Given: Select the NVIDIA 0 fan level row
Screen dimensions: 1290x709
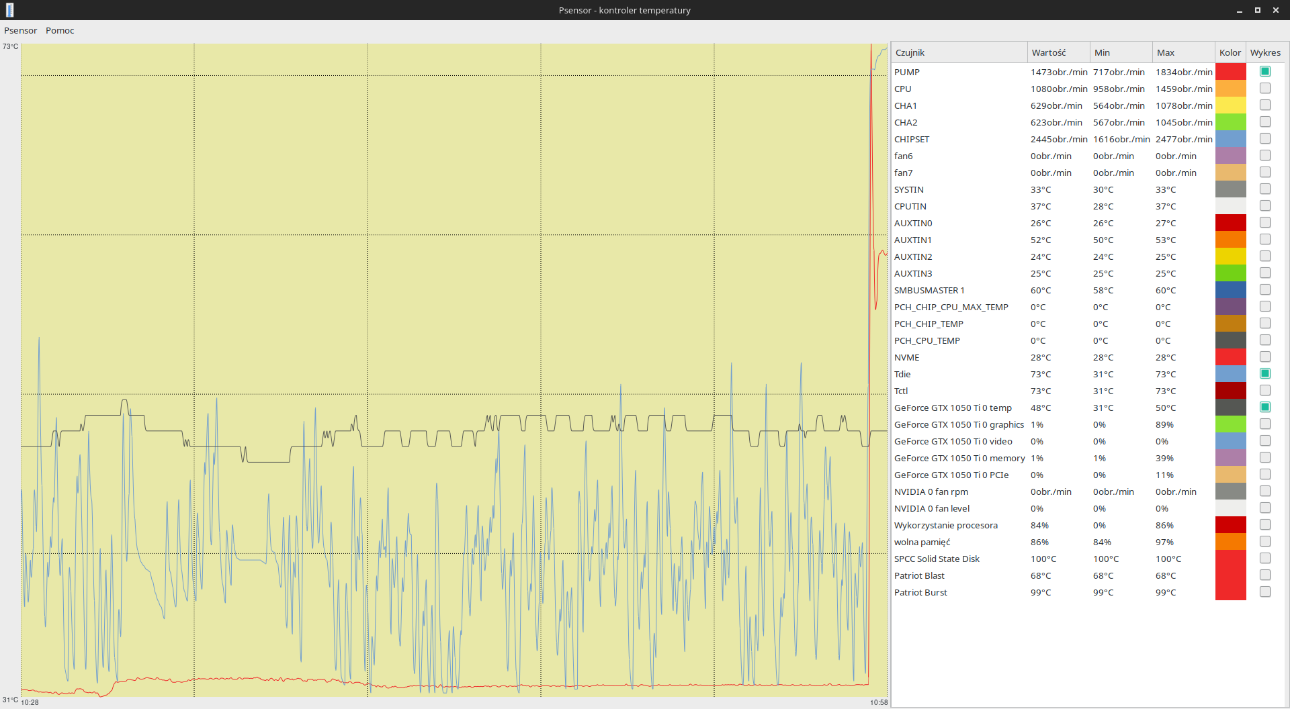Looking at the screenshot, I should click(x=1088, y=508).
